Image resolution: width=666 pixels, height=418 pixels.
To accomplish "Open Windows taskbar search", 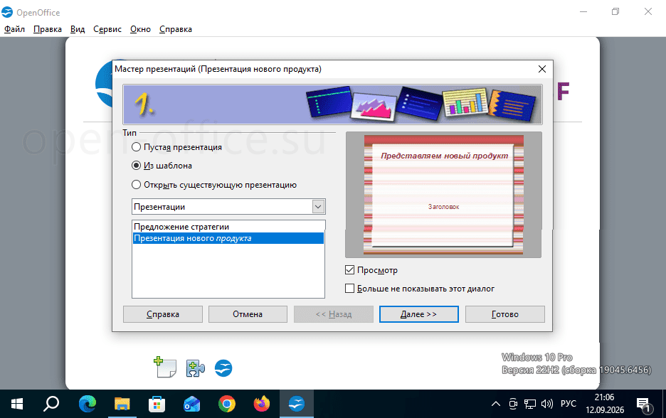I will (x=51, y=404).
